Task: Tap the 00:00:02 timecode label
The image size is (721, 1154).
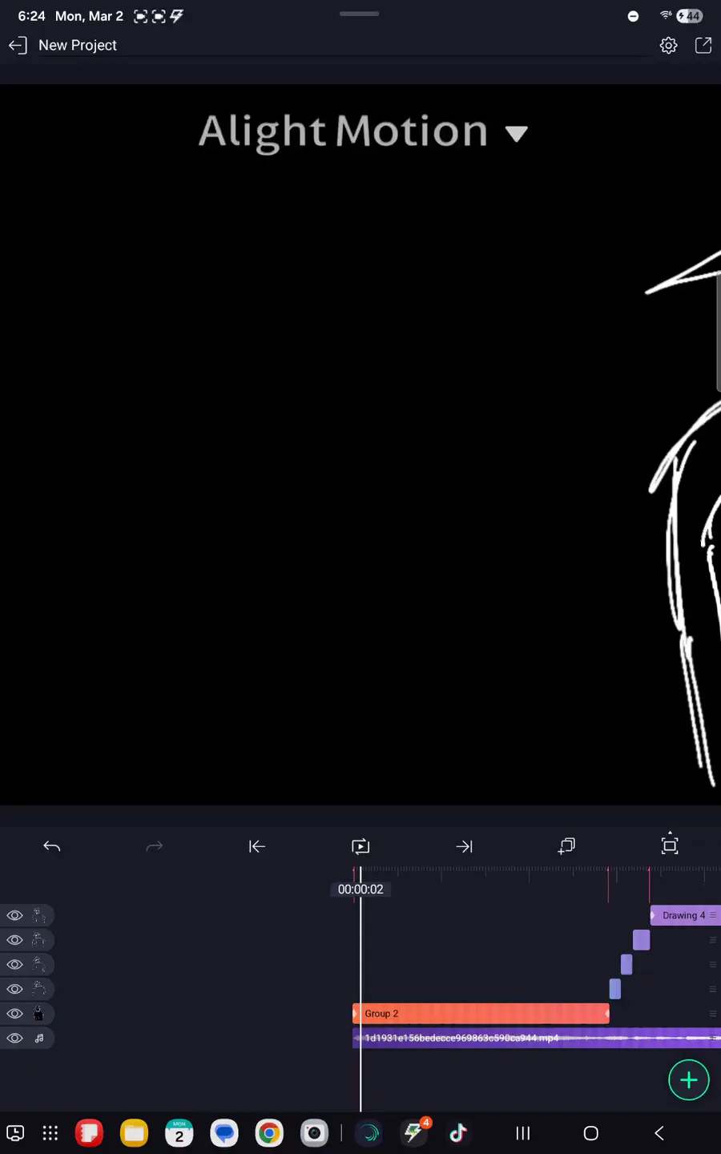Action: [x=360, y=890]
